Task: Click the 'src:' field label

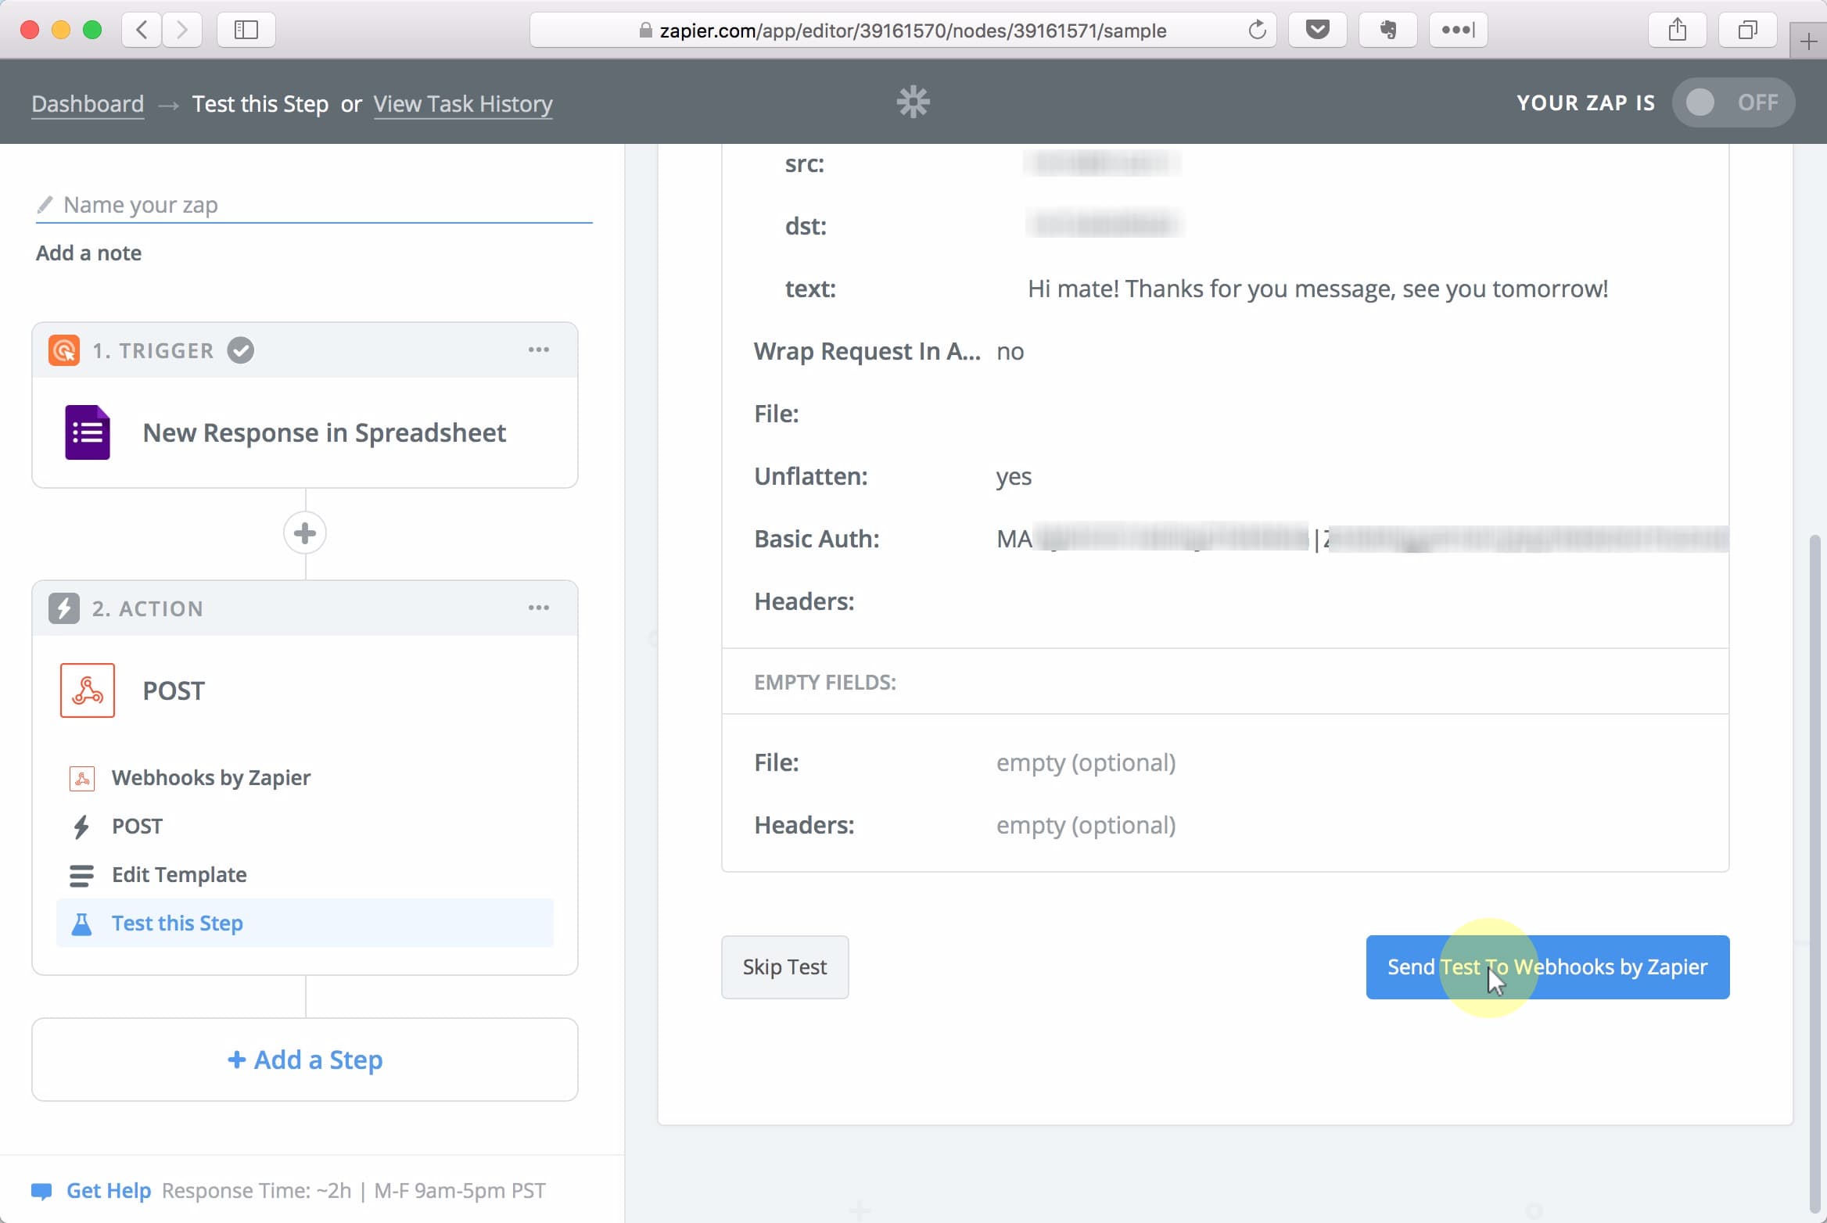Action: pos(804,163)
